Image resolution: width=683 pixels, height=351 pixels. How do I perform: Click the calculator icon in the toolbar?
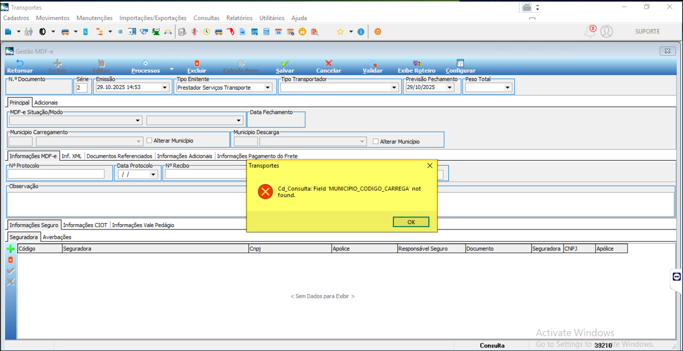(267, 32)
